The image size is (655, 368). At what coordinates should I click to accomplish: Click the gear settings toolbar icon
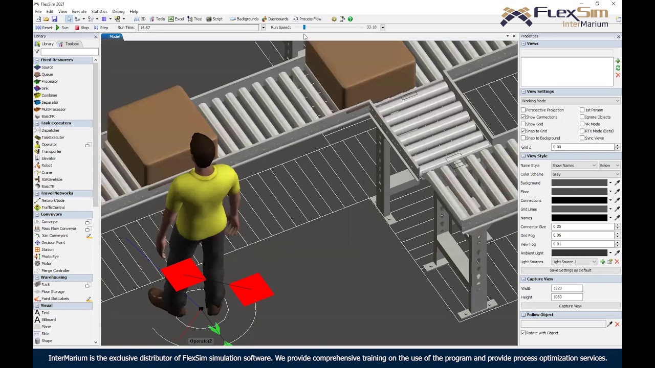[x=334, y=19]
